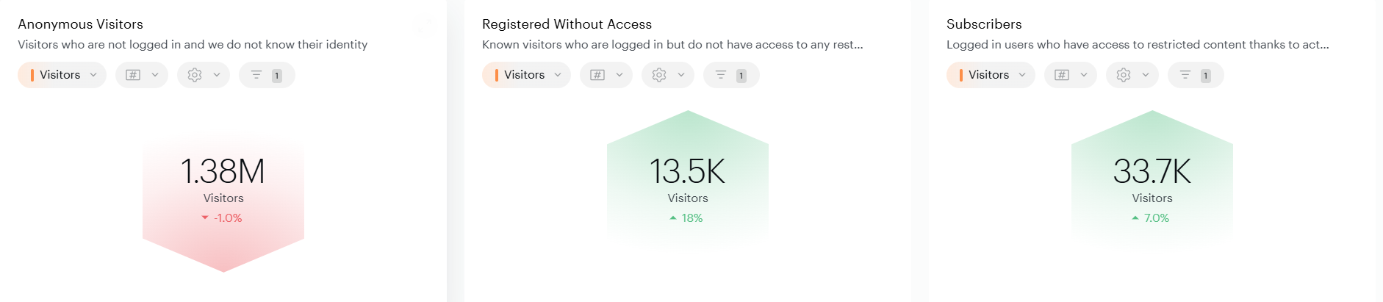Click number format icon in Registered Without Access
This screenshot has width=1383, height=302.
point(597,75)
